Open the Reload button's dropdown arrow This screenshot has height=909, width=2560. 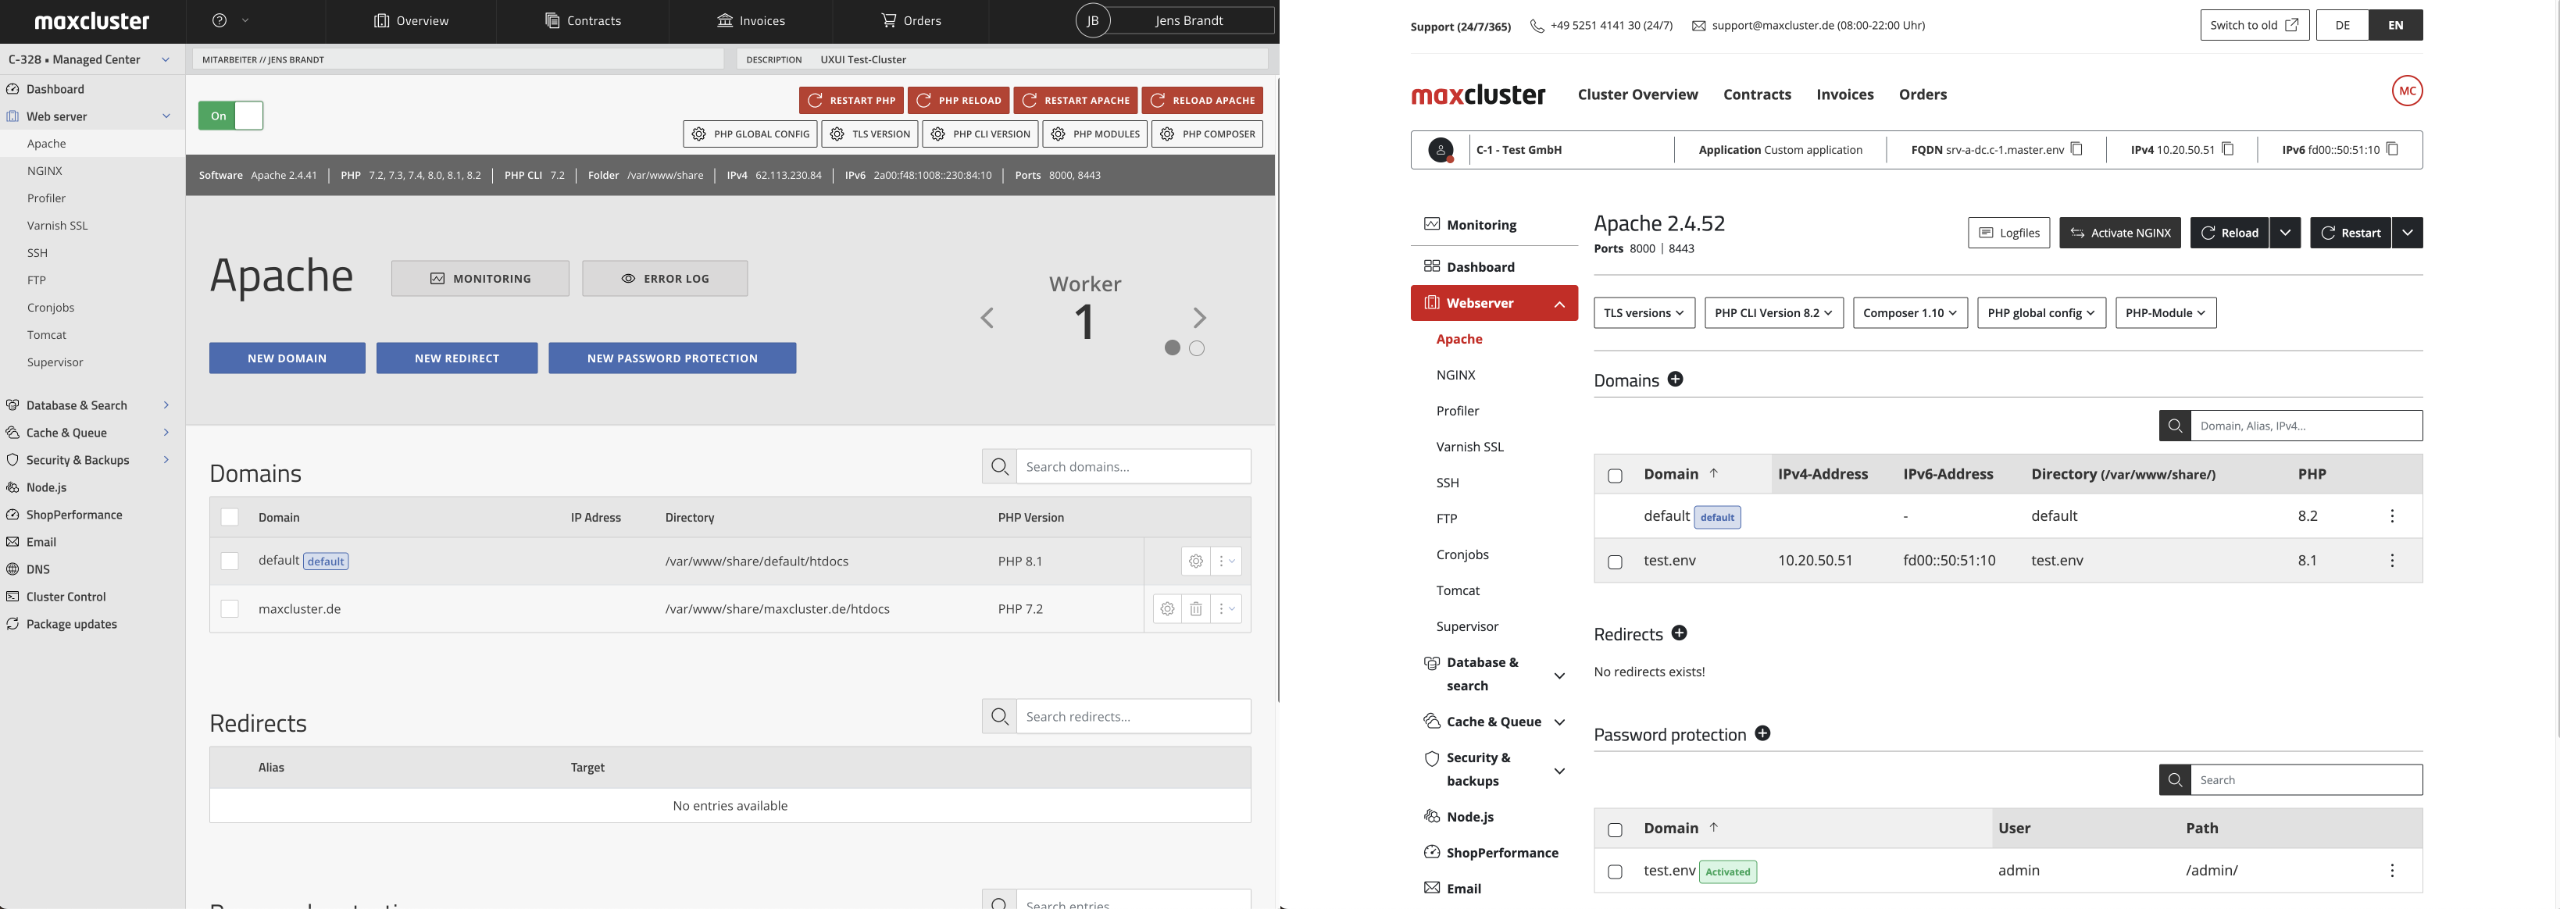coord(2286,233)
